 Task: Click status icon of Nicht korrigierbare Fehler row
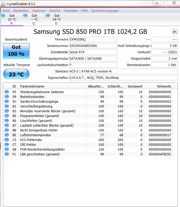pos(7,130)
